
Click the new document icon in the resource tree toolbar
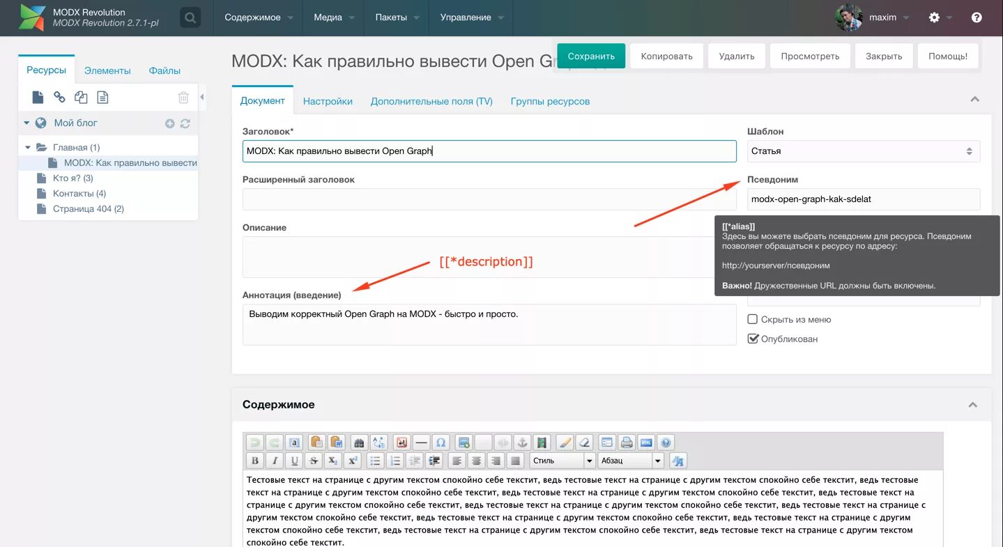click(38, 98)
